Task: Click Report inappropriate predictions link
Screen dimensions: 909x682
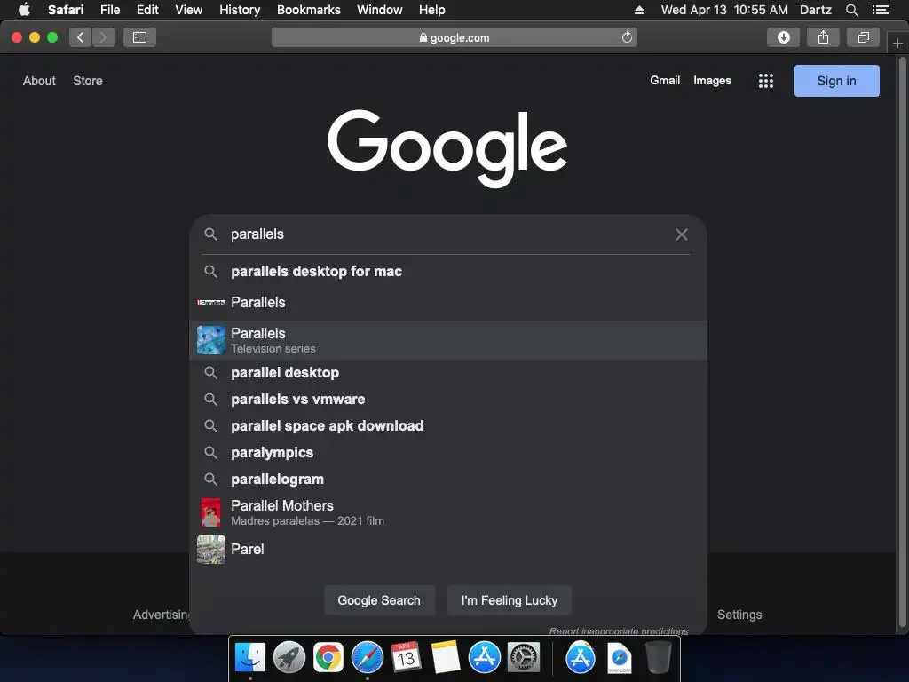Action: pos(619,631)
